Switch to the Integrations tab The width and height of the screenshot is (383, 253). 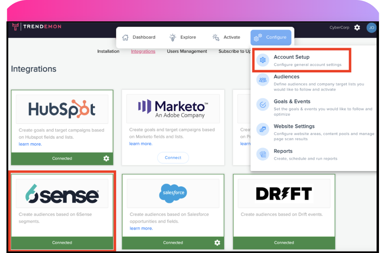pyautogui.click(x=143, y=51)
